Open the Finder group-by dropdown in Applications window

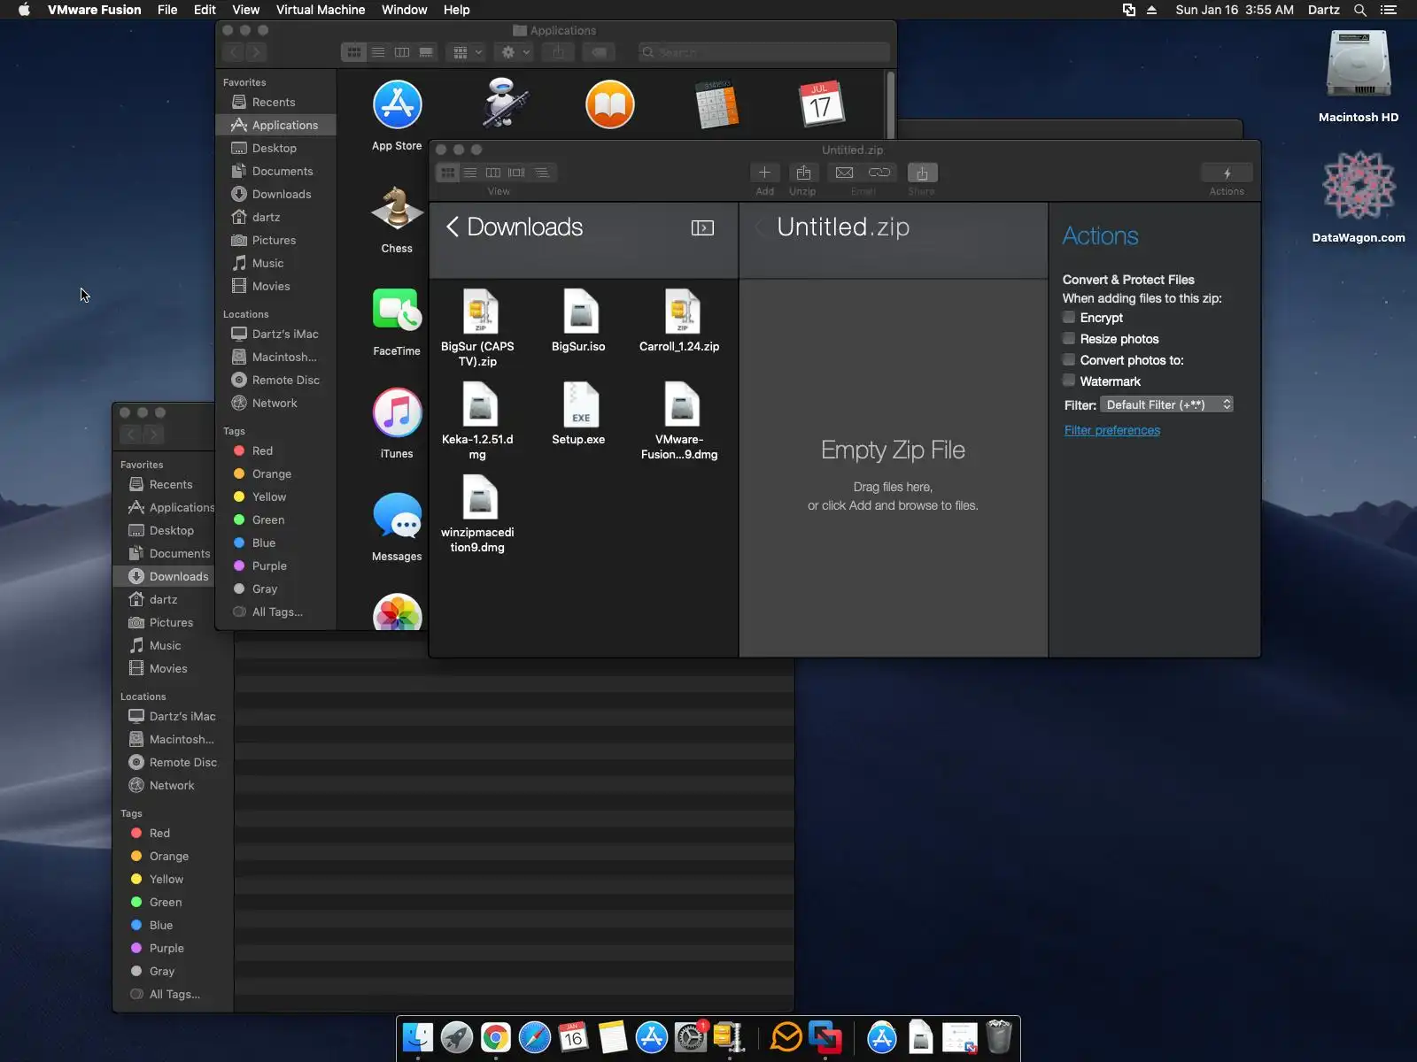[466, 52]
